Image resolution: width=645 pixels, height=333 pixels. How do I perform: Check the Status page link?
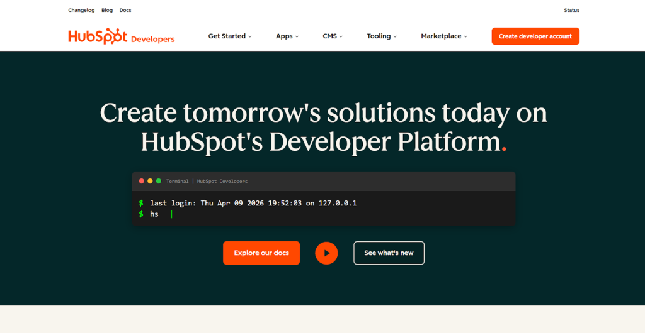[x=571, y=10]
